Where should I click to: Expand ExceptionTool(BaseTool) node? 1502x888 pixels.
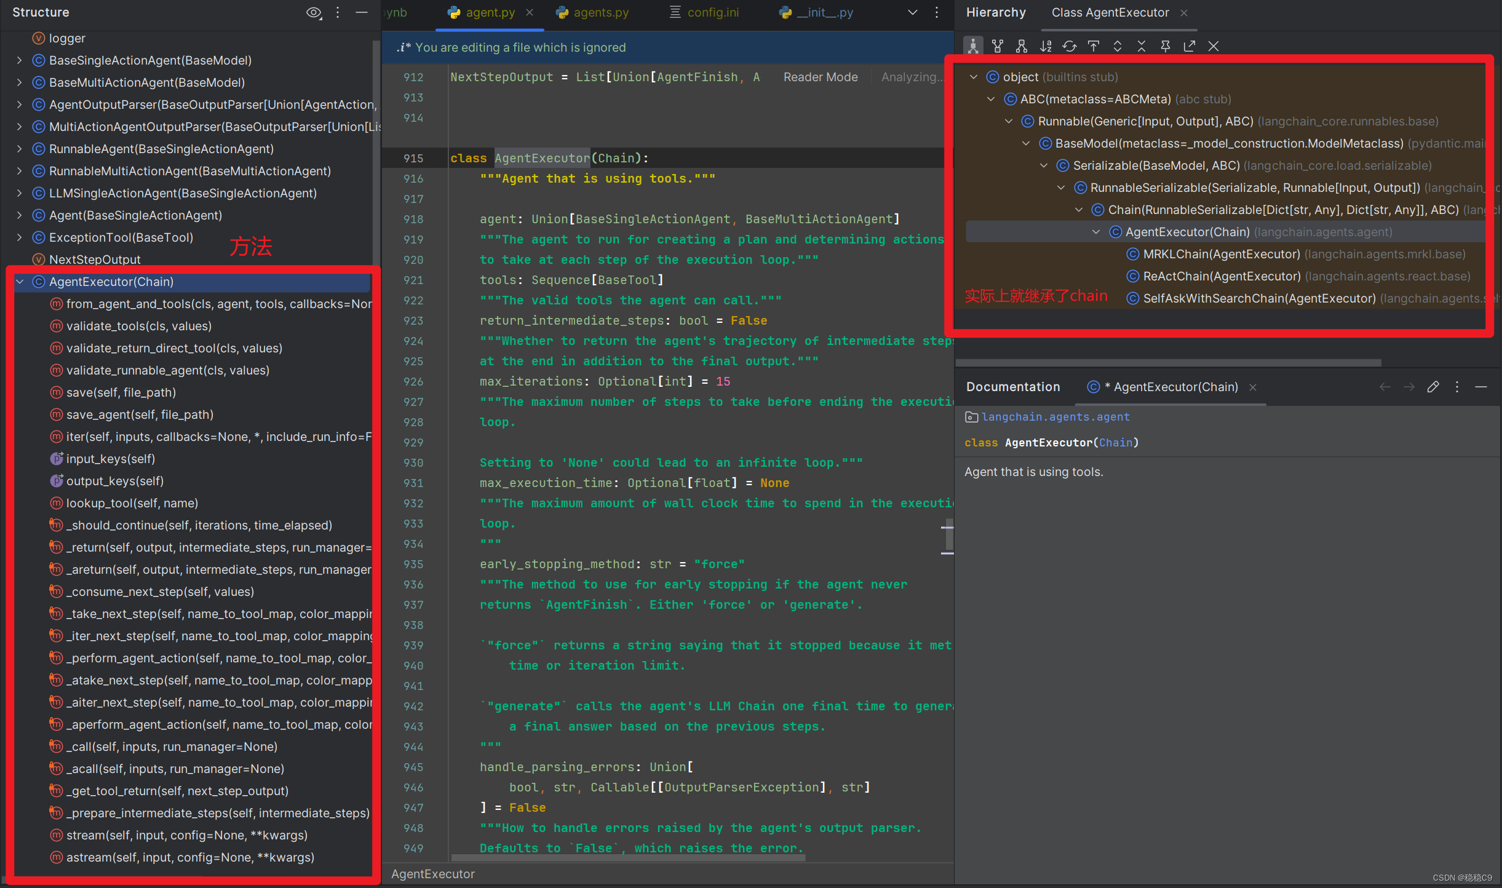click(x=19, y=237)
